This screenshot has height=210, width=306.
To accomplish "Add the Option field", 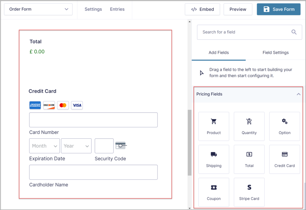I will [284, 126].
